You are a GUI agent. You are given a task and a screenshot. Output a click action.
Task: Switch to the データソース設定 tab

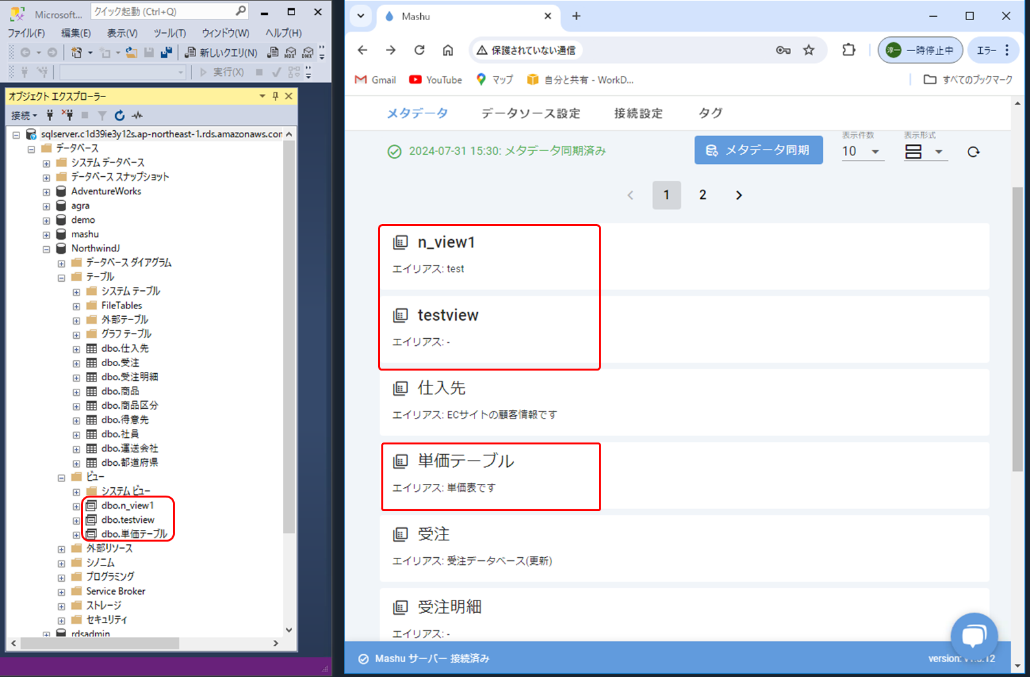point(530,113)
